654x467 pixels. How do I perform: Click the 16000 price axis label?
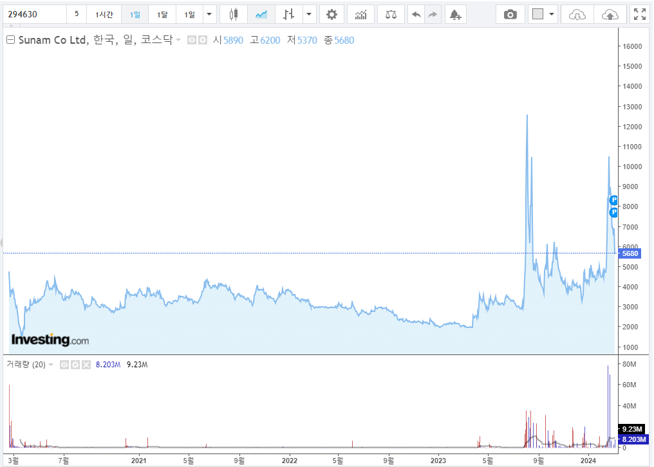(632, 46)
